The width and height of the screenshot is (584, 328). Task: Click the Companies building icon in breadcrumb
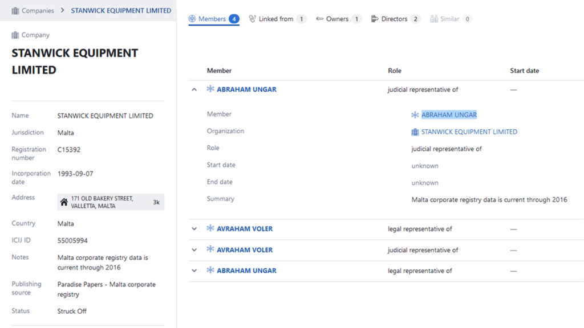[15, 11]
